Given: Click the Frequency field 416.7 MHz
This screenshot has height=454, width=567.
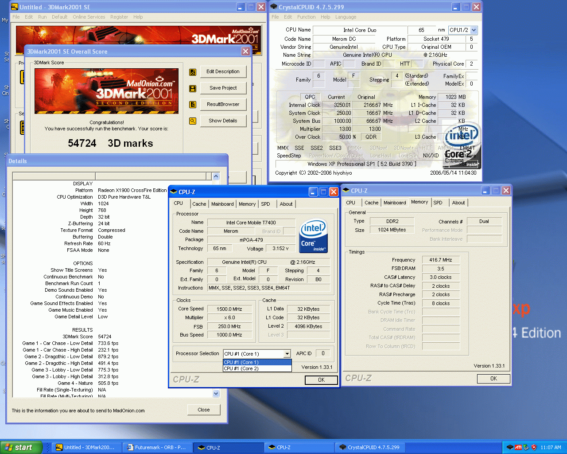Looking at the screenshot, I should [441, 260].
